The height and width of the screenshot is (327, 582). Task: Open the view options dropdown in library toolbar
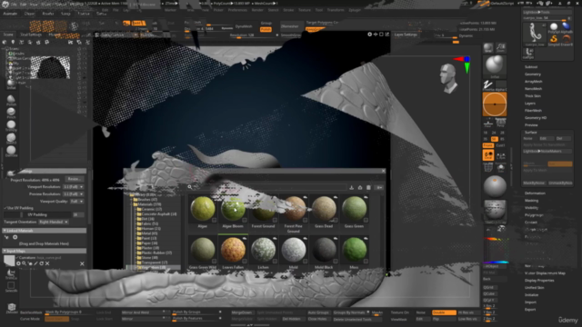[379, 188]
